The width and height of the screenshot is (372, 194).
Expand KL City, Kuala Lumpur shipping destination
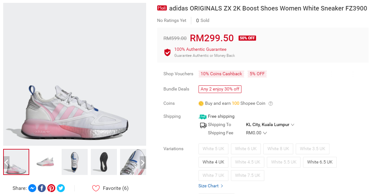(x=270, y=125)
